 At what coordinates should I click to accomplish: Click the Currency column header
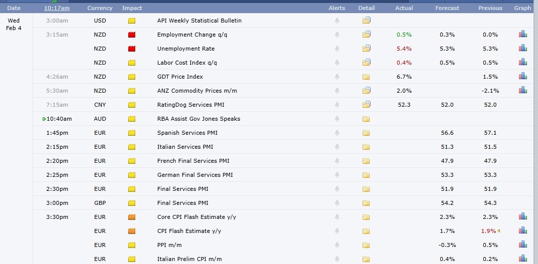coord(100,8)
